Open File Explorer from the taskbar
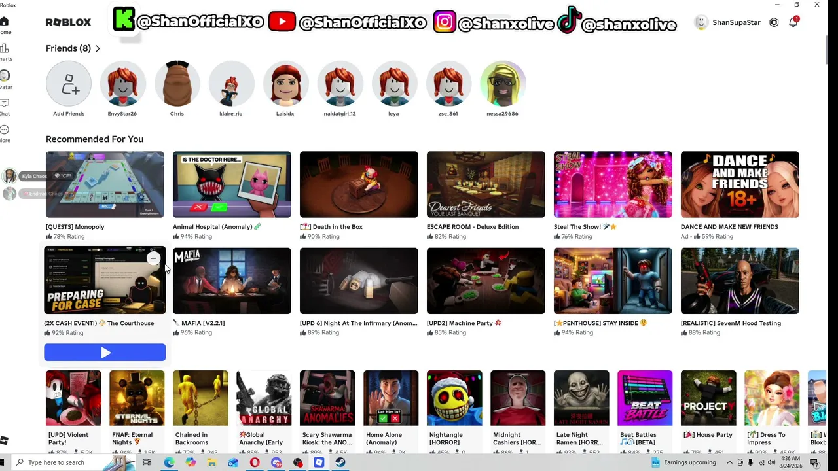Screen dimensions: 838x471 click(211, 462)
